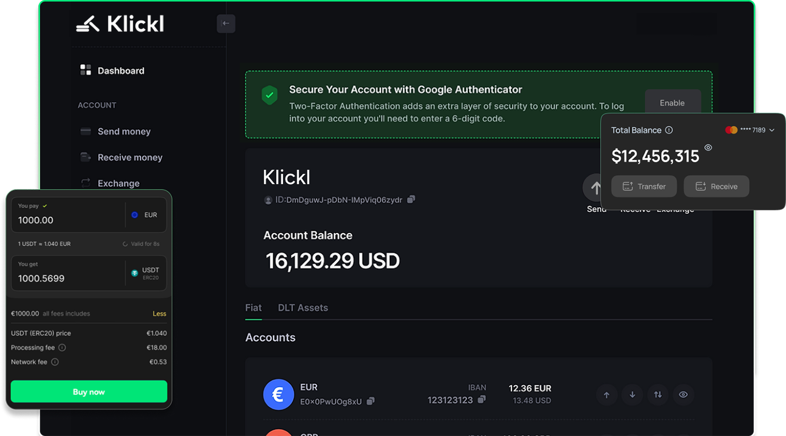Click the €18.00 processing fee value
The height and width of the screenshot is (436, 786).
(x=157, y=348)
